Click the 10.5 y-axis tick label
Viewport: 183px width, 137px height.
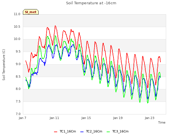point(17,27)
